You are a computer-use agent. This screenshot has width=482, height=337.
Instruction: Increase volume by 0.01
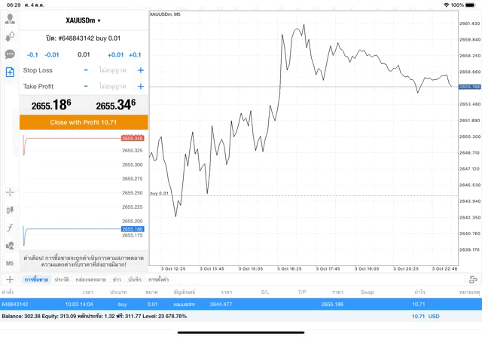[x=115, y=54]
